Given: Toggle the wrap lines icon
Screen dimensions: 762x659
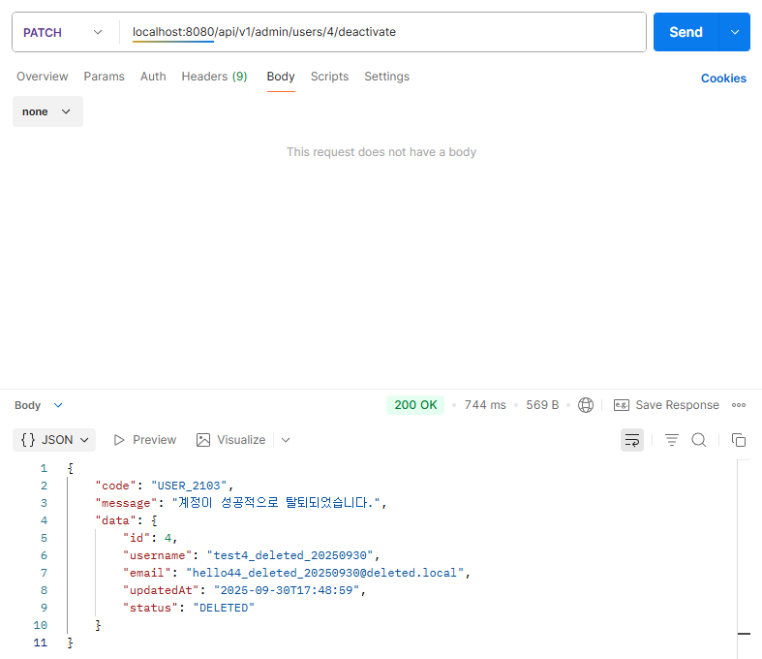Looking at the screenshot, I should [x=631, y=440].
